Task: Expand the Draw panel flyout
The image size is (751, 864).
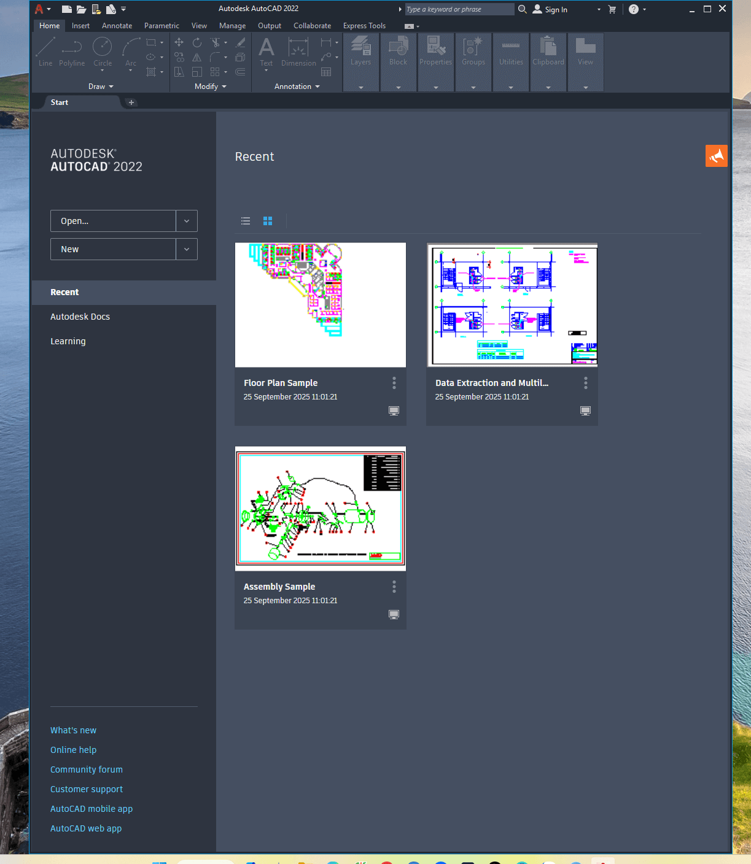Action: coord(101,87)
